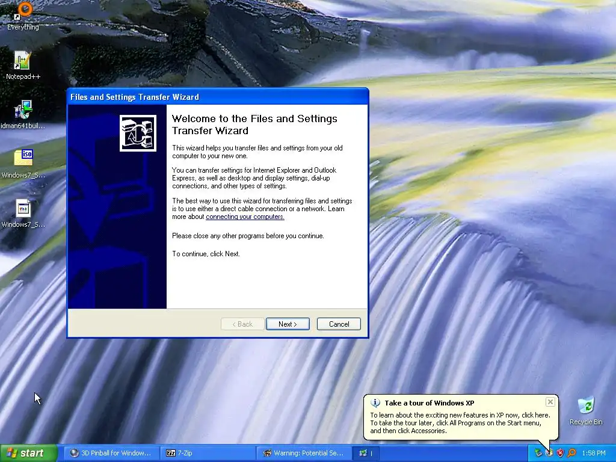Click the transfer wizard taskbar button

click(x=366, y=453)
